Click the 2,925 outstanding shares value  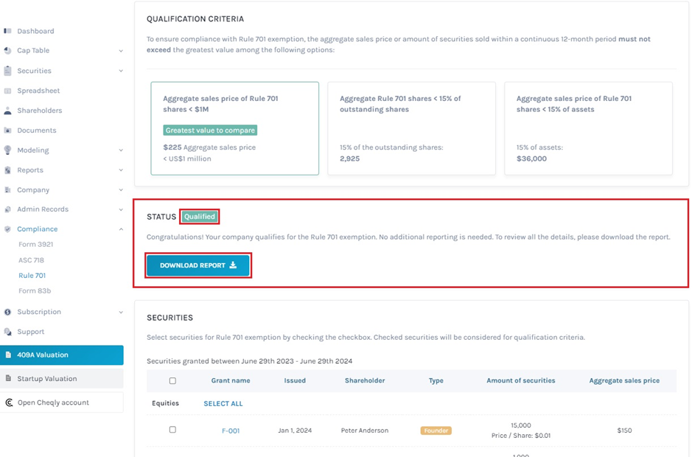pos(349,158)
